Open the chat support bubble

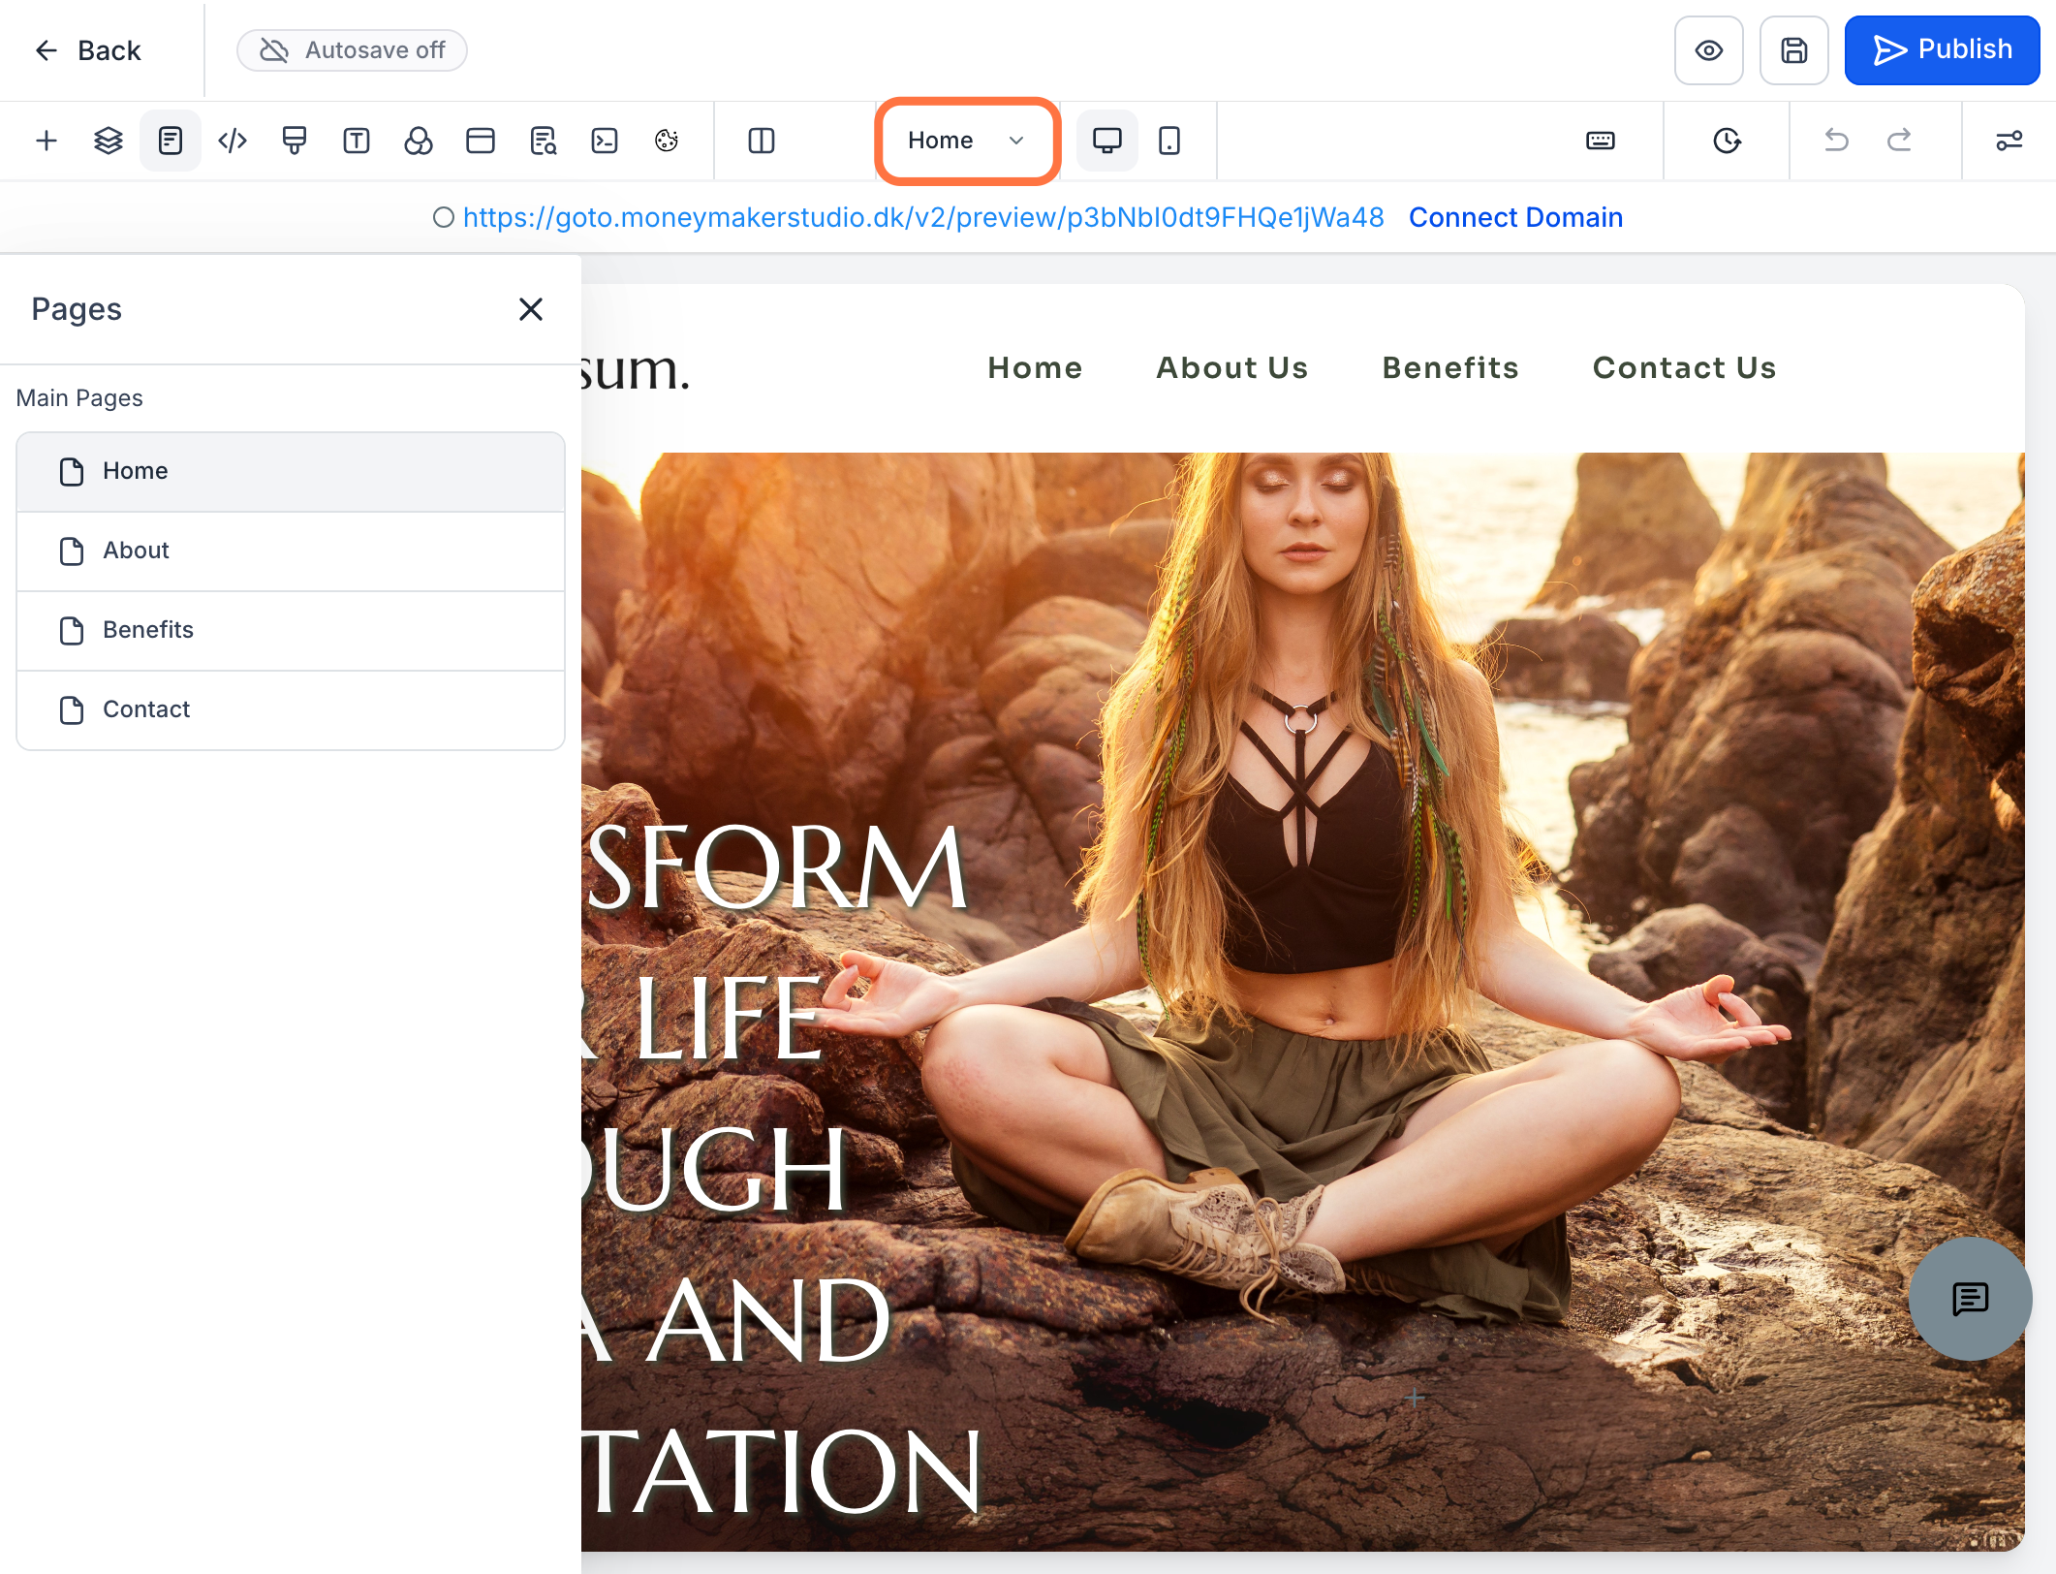pos(1970,1299)
